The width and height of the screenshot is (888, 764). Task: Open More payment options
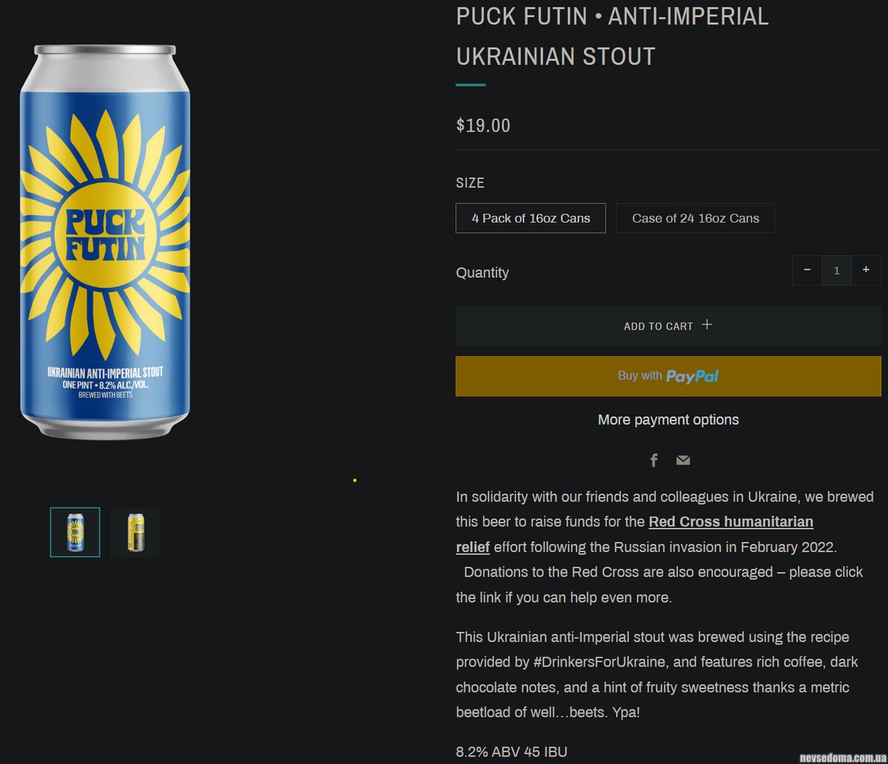(668, 420)
